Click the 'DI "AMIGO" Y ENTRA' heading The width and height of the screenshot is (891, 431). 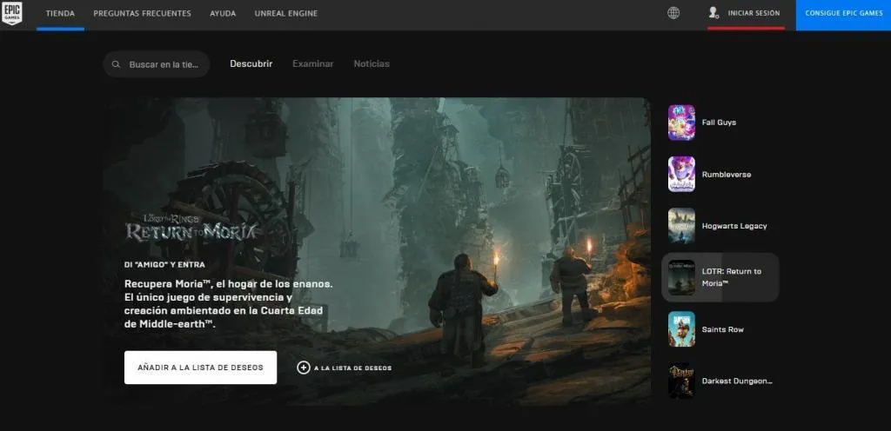coord(164,265)
